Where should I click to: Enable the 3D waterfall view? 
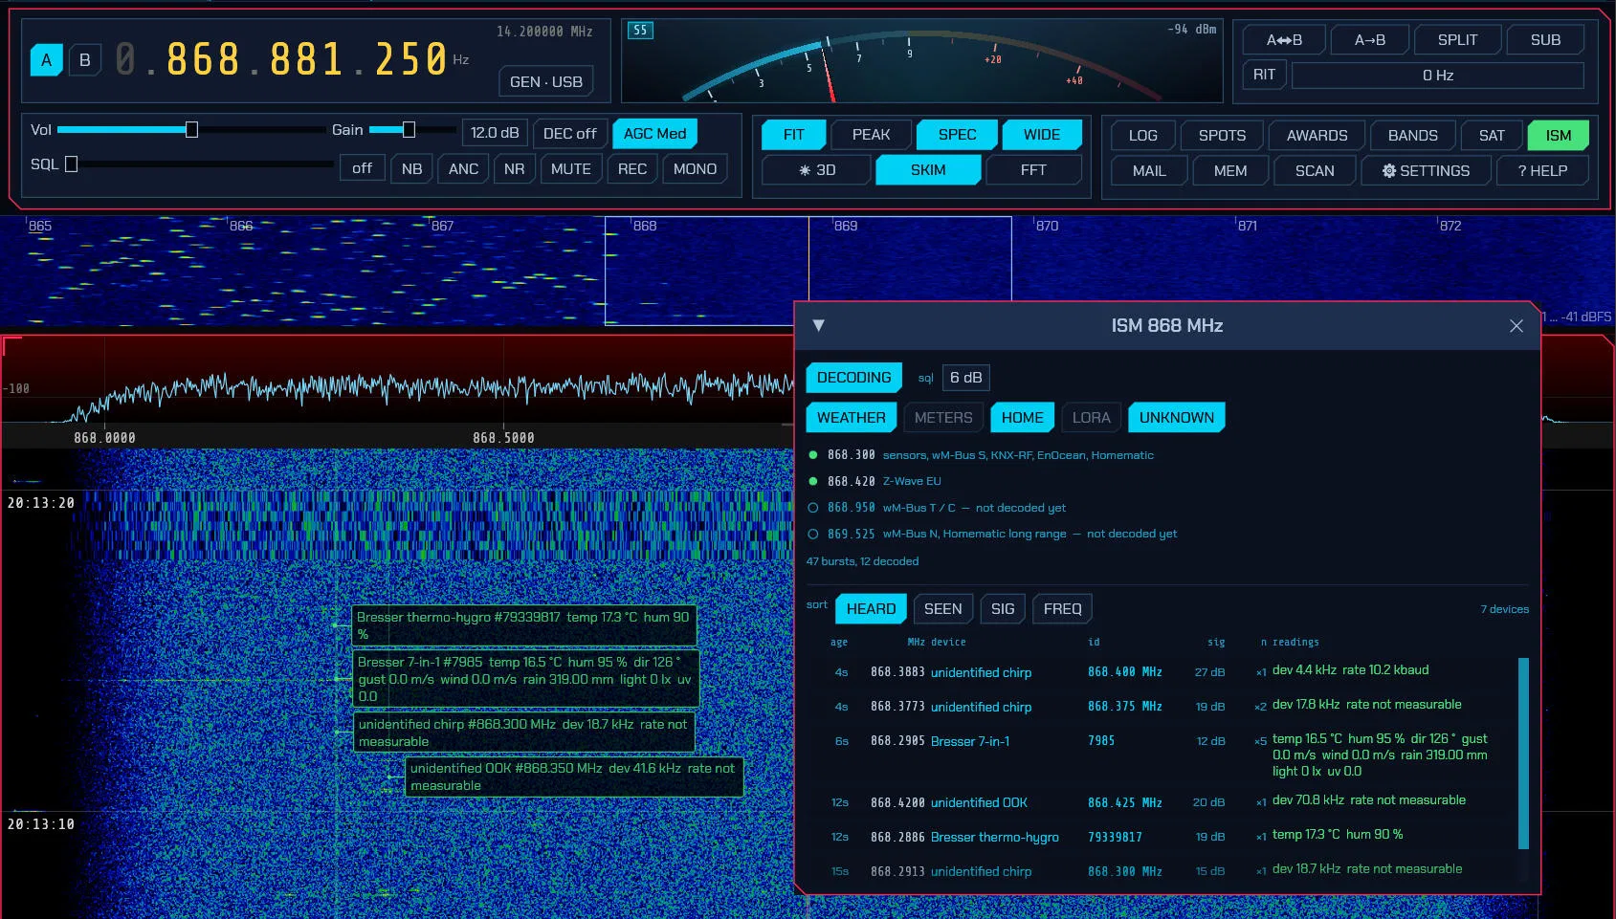coord(817,170)
